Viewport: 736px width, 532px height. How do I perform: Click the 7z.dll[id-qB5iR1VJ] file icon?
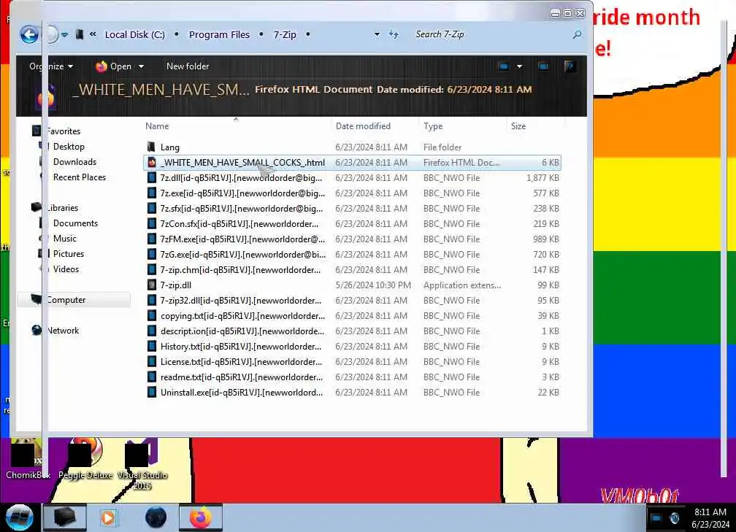pyautogui.click(x=152, y=178)
